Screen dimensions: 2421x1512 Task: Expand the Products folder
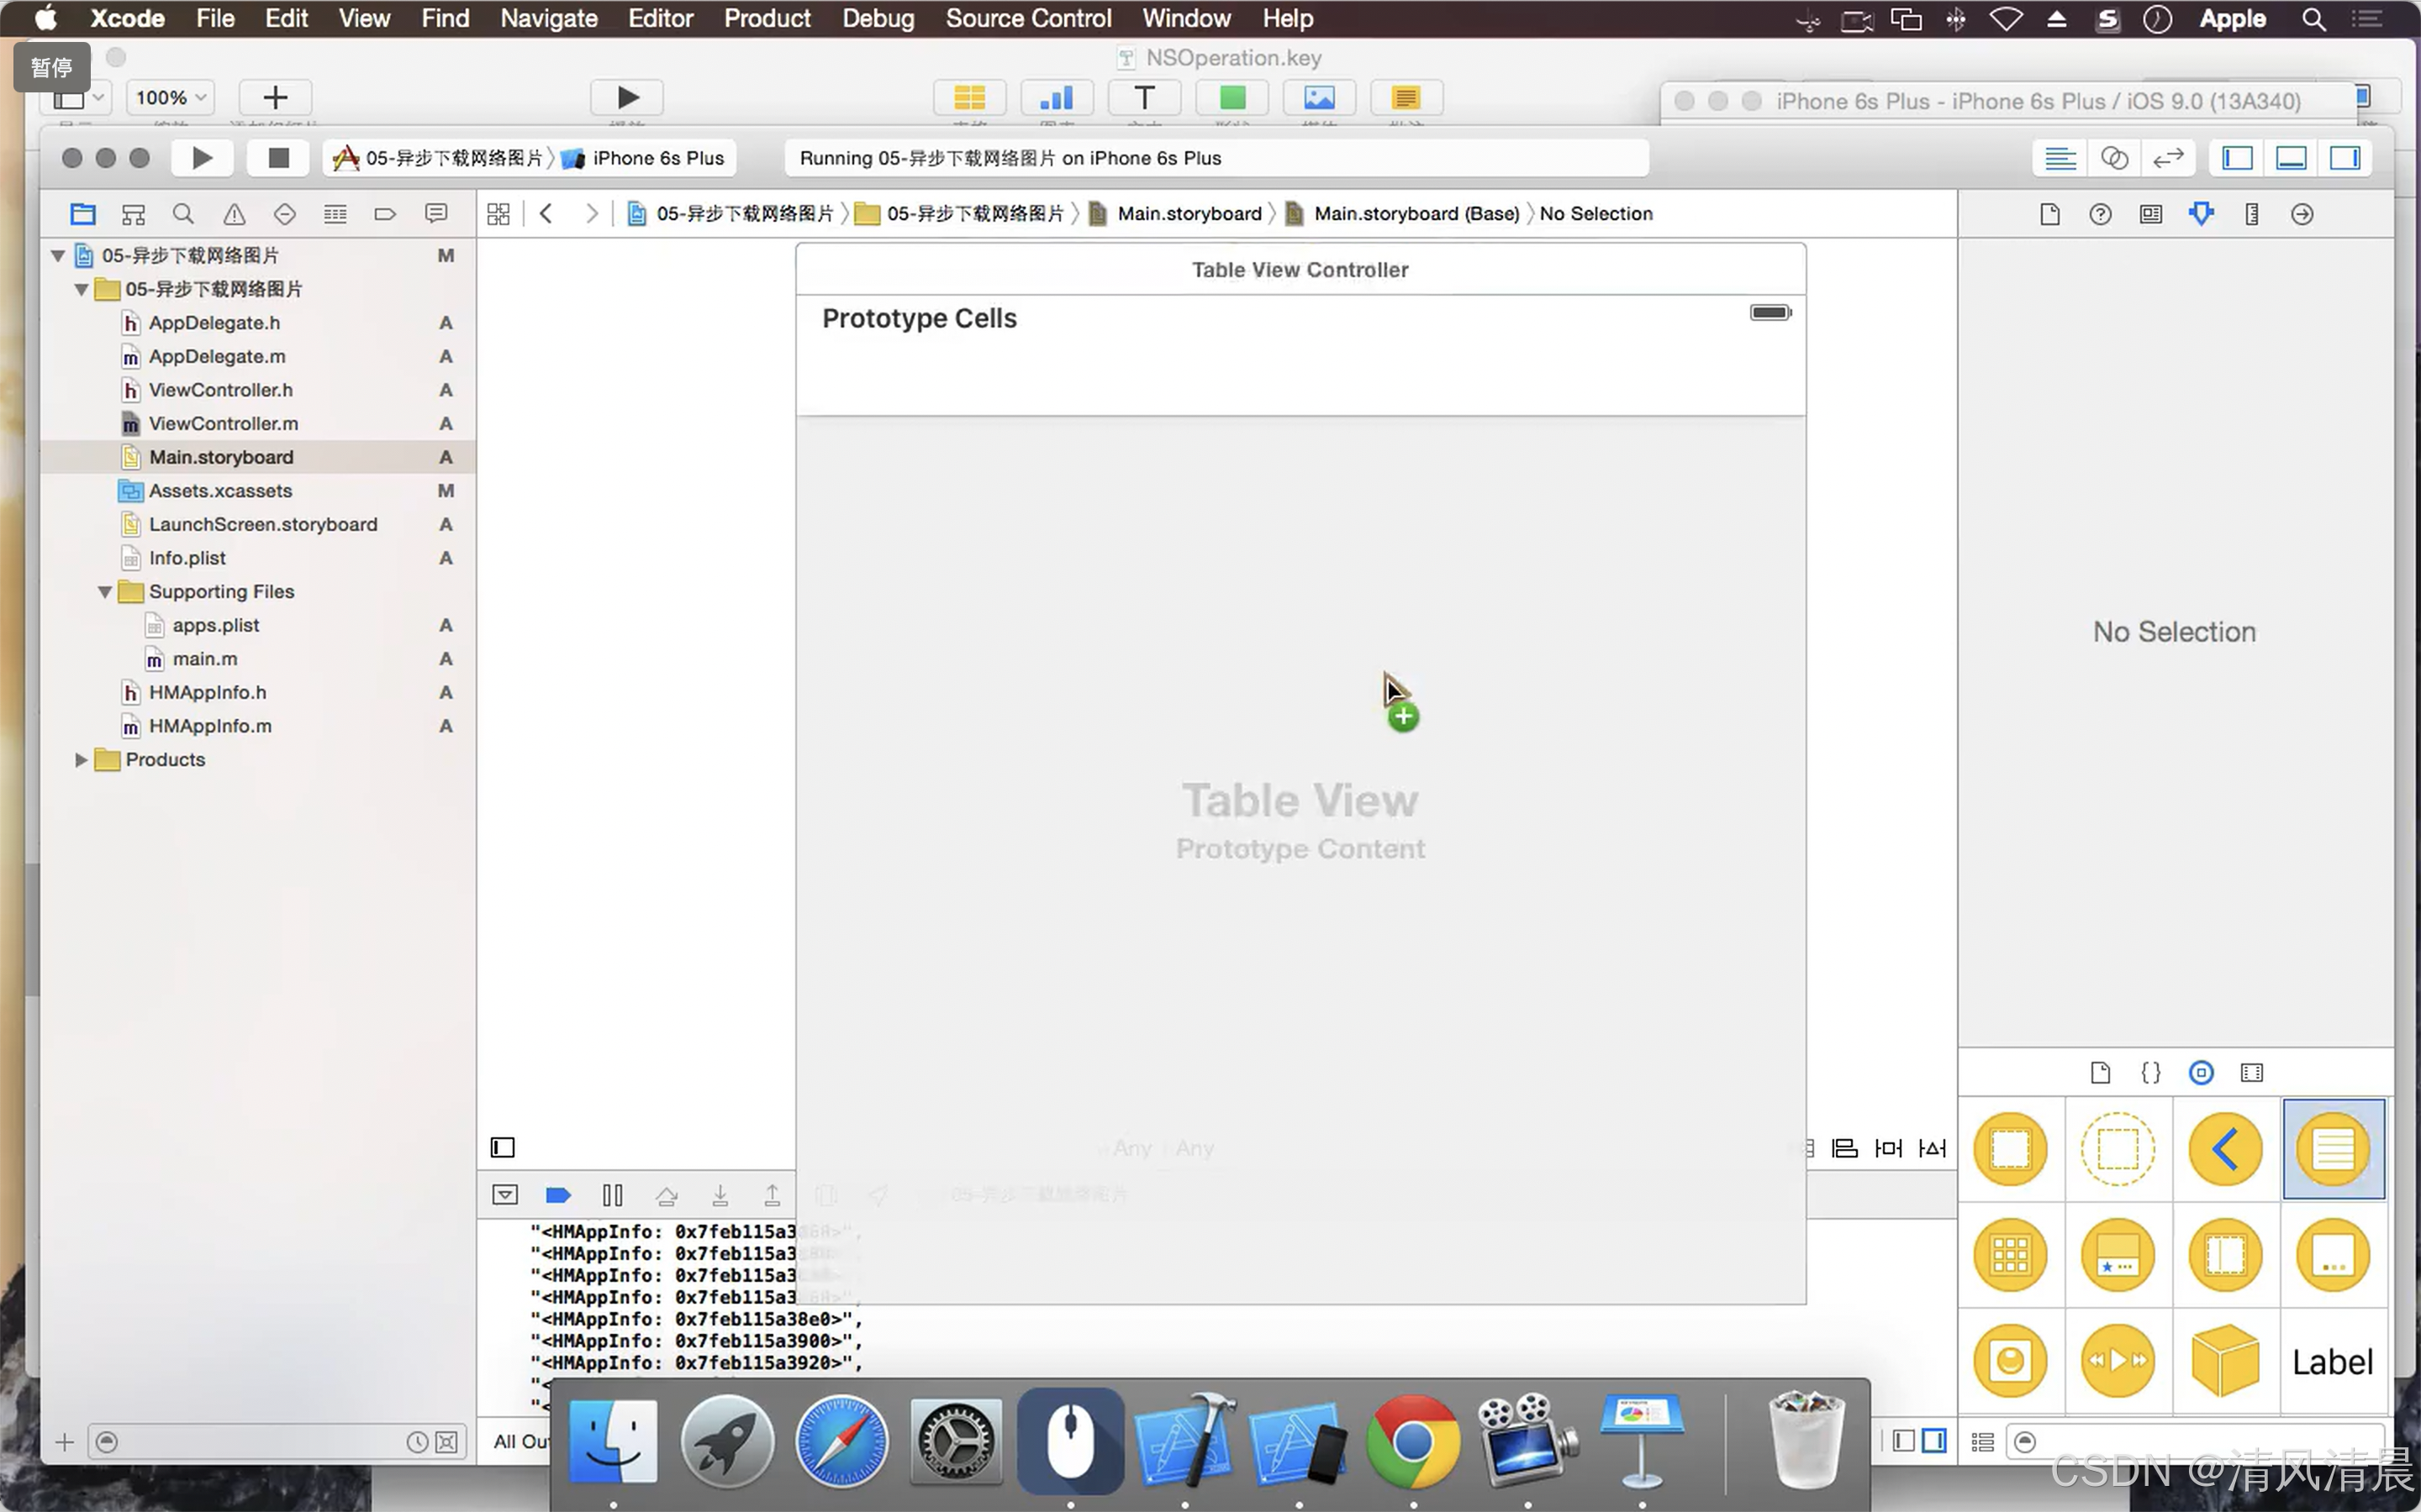[x=81, y=760]
